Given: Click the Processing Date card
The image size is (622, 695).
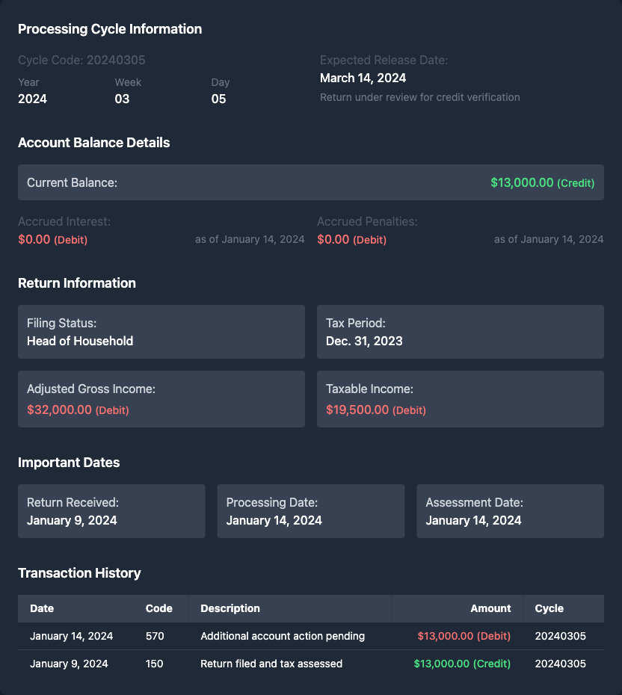Looking at the screenshot, I should (x=310, y=511).
